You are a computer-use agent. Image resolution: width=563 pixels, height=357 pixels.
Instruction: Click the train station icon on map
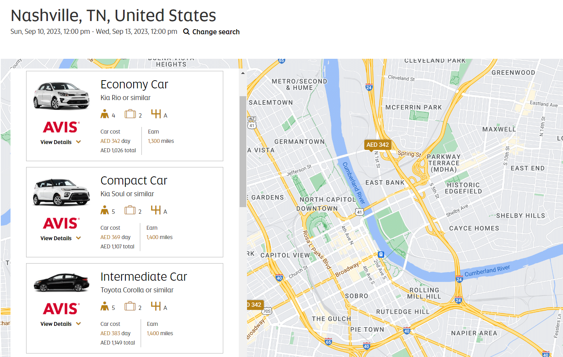[381, 255]
